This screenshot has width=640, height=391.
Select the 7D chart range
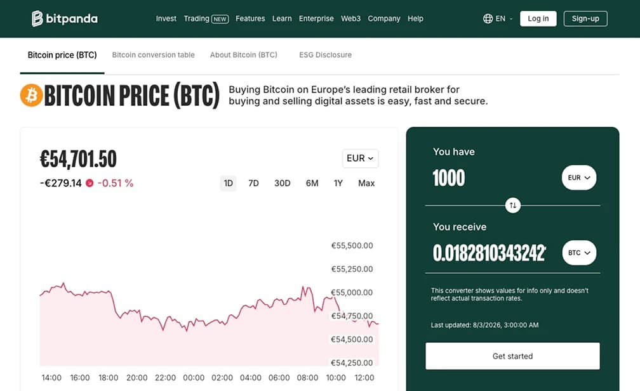(253, 183)
